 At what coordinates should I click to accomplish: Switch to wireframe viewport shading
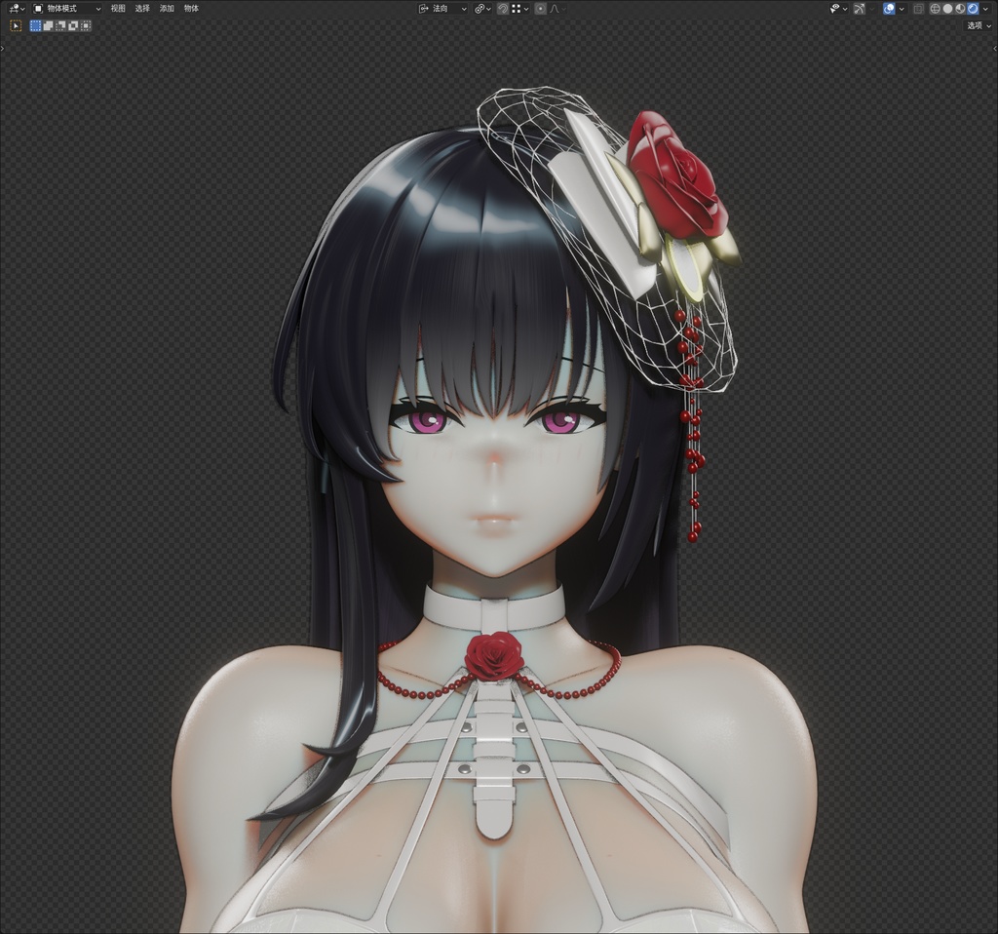(935, 8)
